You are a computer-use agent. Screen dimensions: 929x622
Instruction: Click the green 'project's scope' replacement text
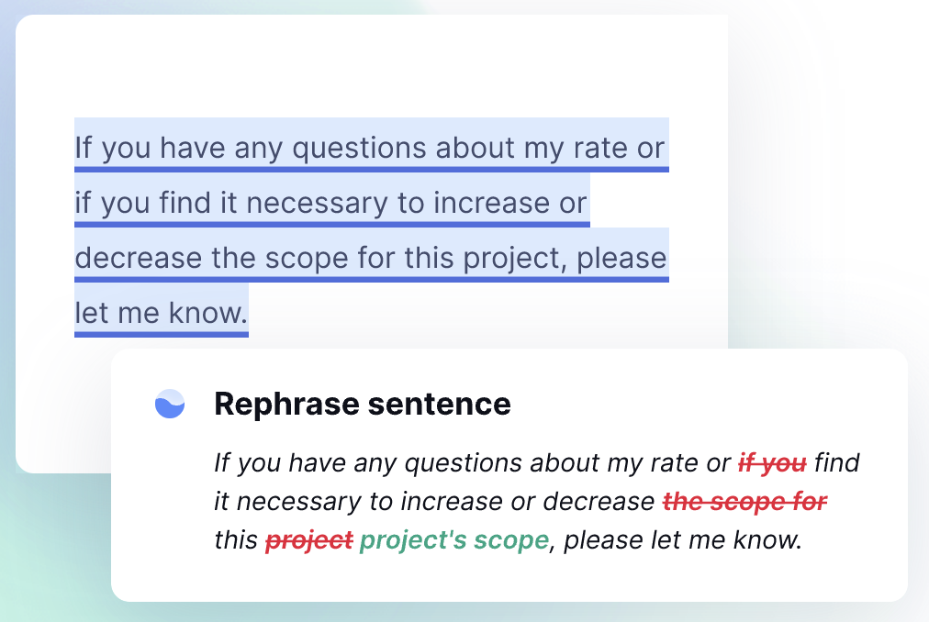pyautogui.click(x=453, y=540)
